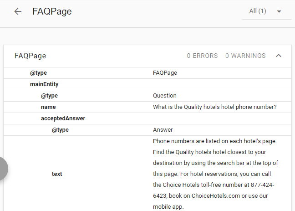This screenshot has height=211, width=295.
Task: Click the 0 WARNINGS indicator
Action: point(245,56)
